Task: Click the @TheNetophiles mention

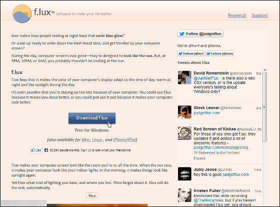Action: pos(208,200)
